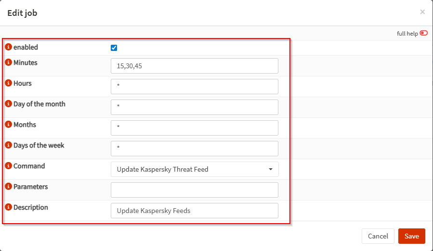This screenshot has height=251, width=433.
Task: Open the Command dropdown list
Action: (x=195, y=169)
